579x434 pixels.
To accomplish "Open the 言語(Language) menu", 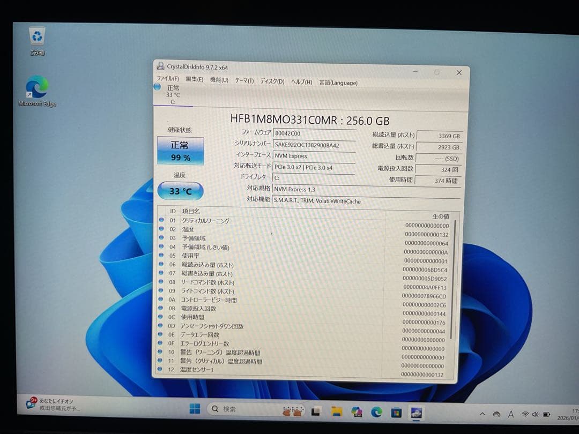I will click(x=339, y=83).
